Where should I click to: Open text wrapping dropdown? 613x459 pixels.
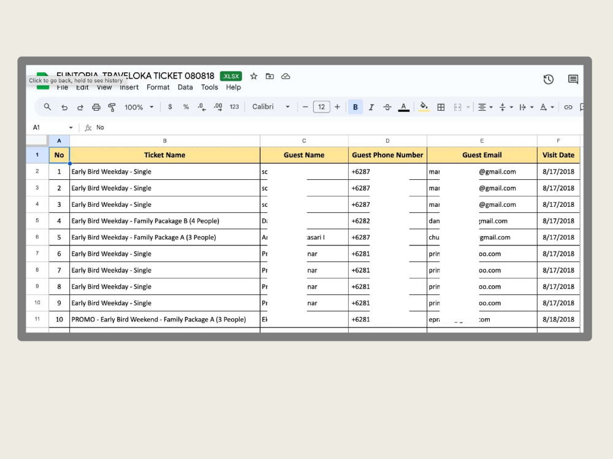tap(526, 107)
